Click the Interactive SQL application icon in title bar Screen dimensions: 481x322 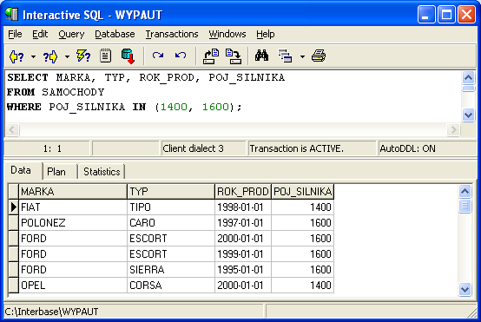[x=11, y=15]
